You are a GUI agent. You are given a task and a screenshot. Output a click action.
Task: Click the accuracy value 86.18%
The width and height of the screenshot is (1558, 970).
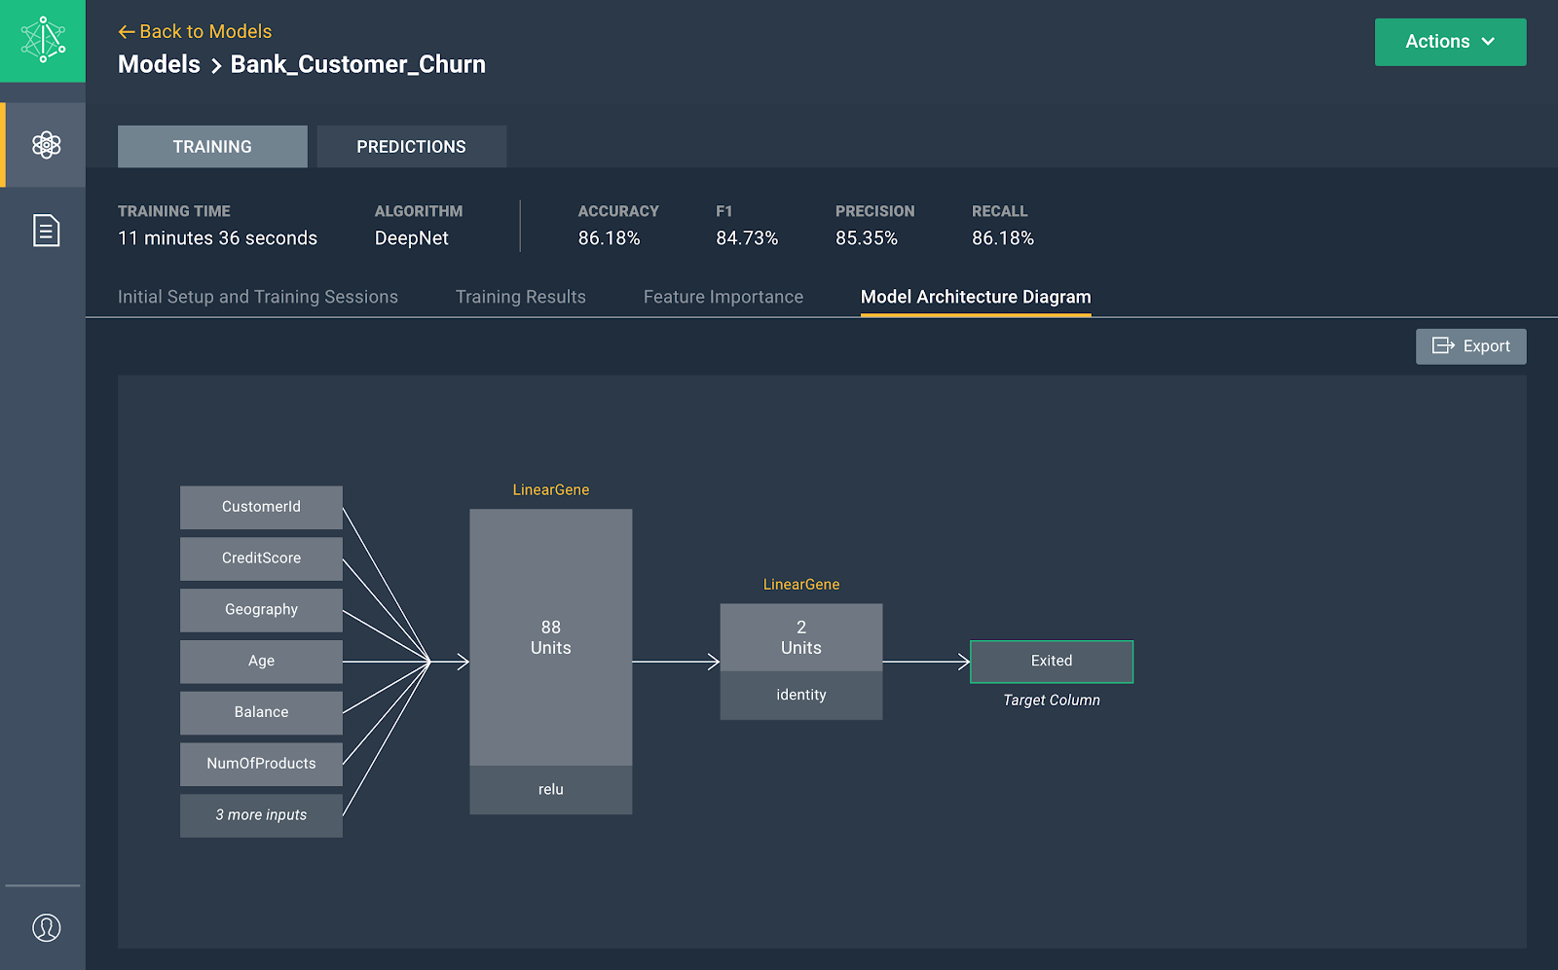click(x=610, y=238)
